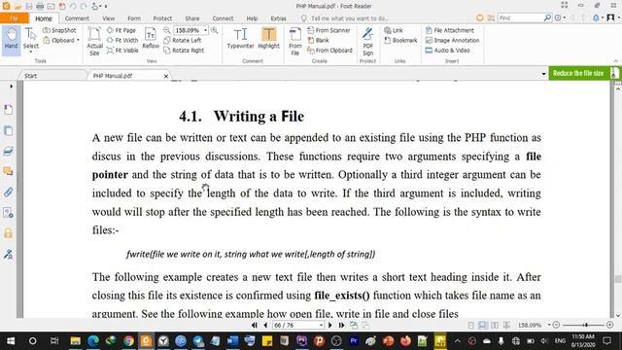Select the Hand tool
Screen dimensions: 622x350
pyautogui.click(x=11, y=40)
